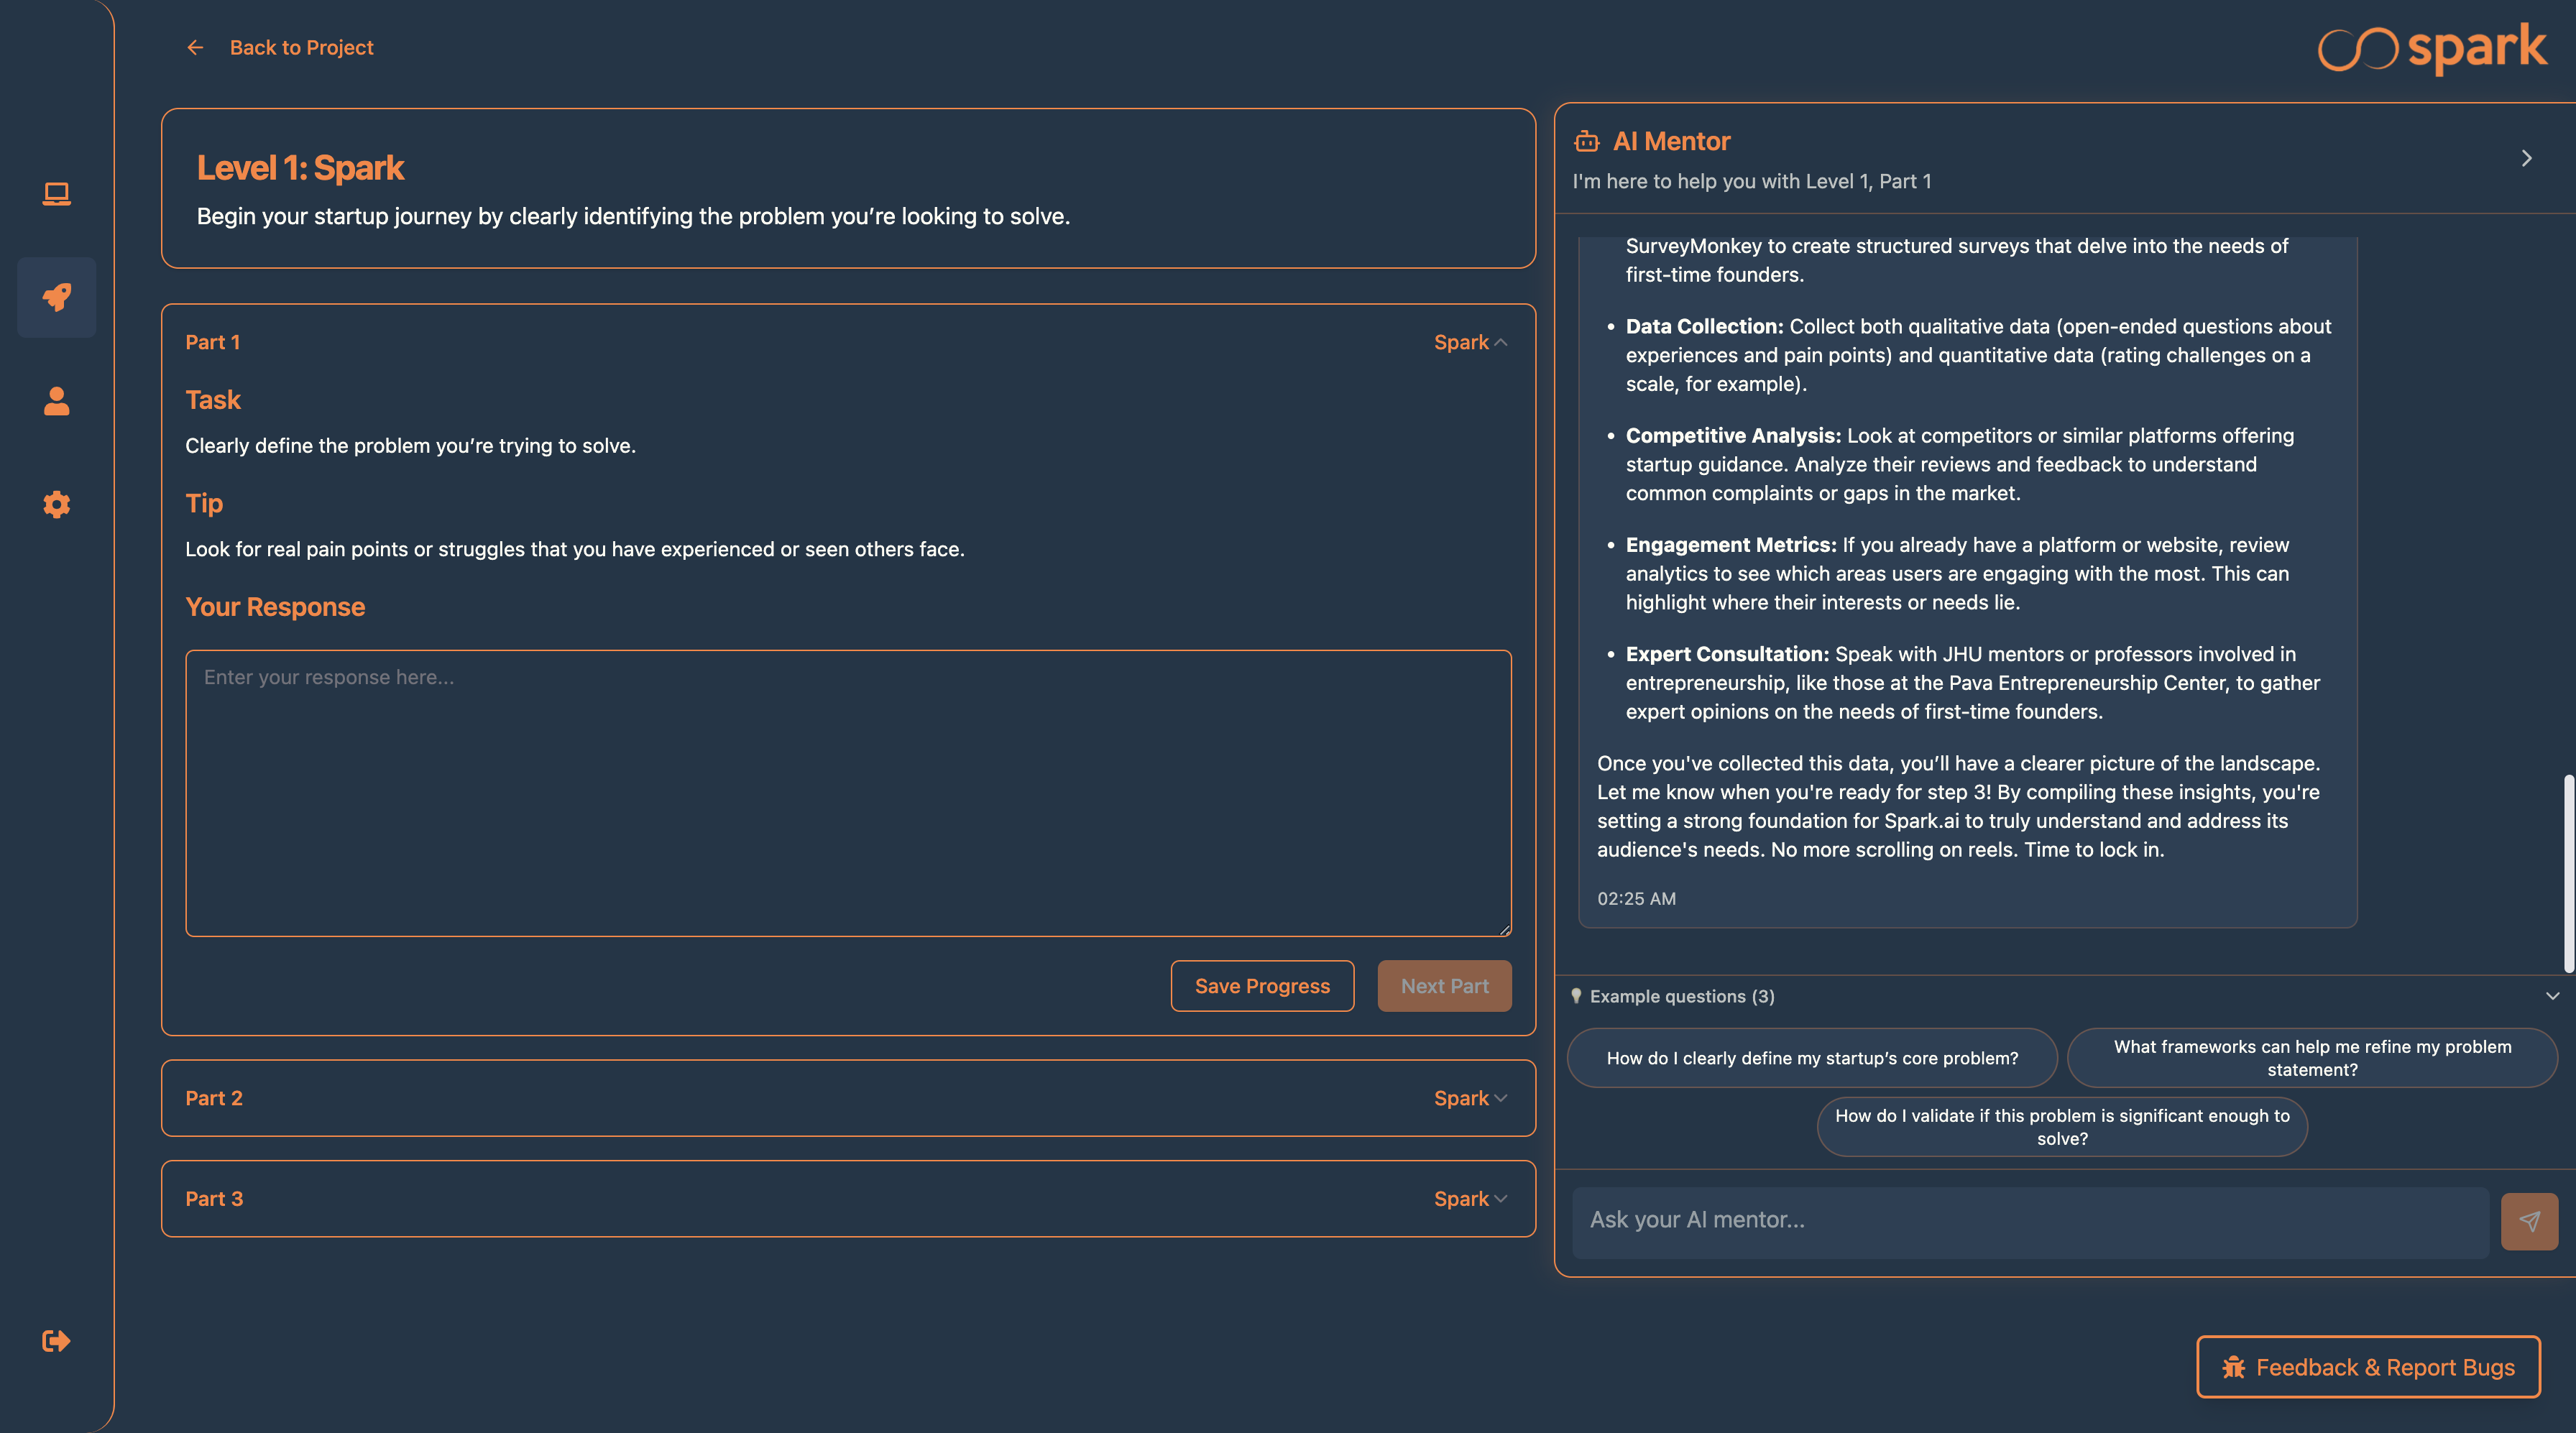The image size is (2576, 1433).
Task: Open the user profile sidebar icon
Action: (x=56, y=401)
